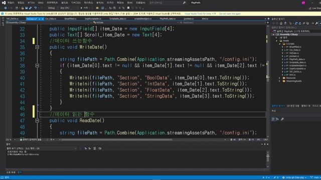Open the Debug configuration dropdown
The image size is (321, 180).
52,8
